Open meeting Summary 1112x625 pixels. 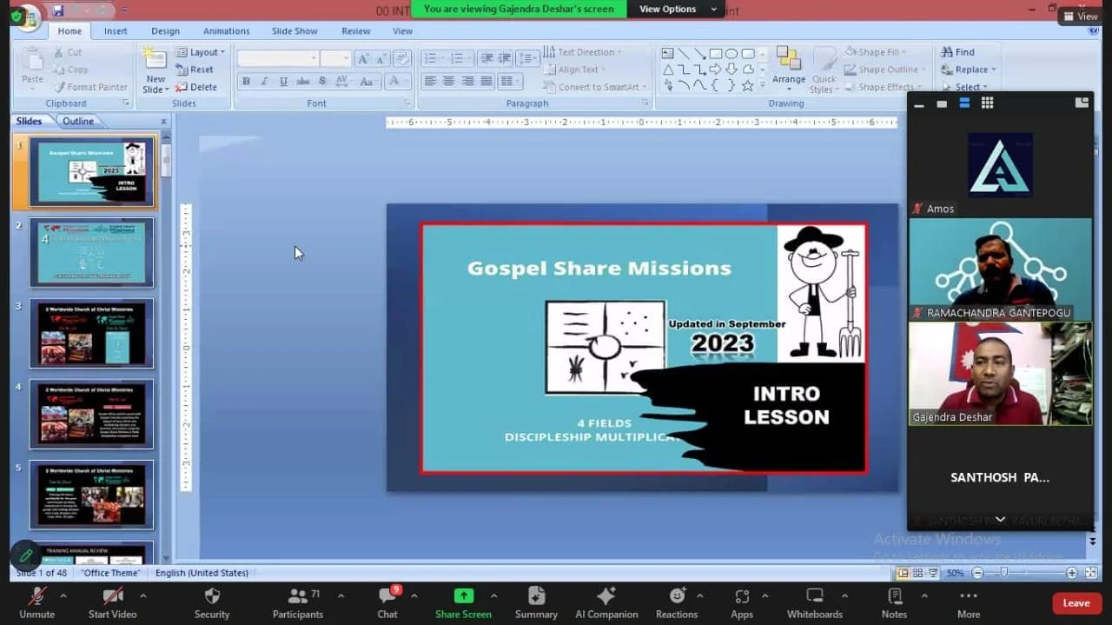[x=536, y=602]
